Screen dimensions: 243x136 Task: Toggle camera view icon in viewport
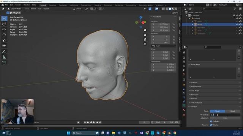pyautogui.click(x=145, y=39)
